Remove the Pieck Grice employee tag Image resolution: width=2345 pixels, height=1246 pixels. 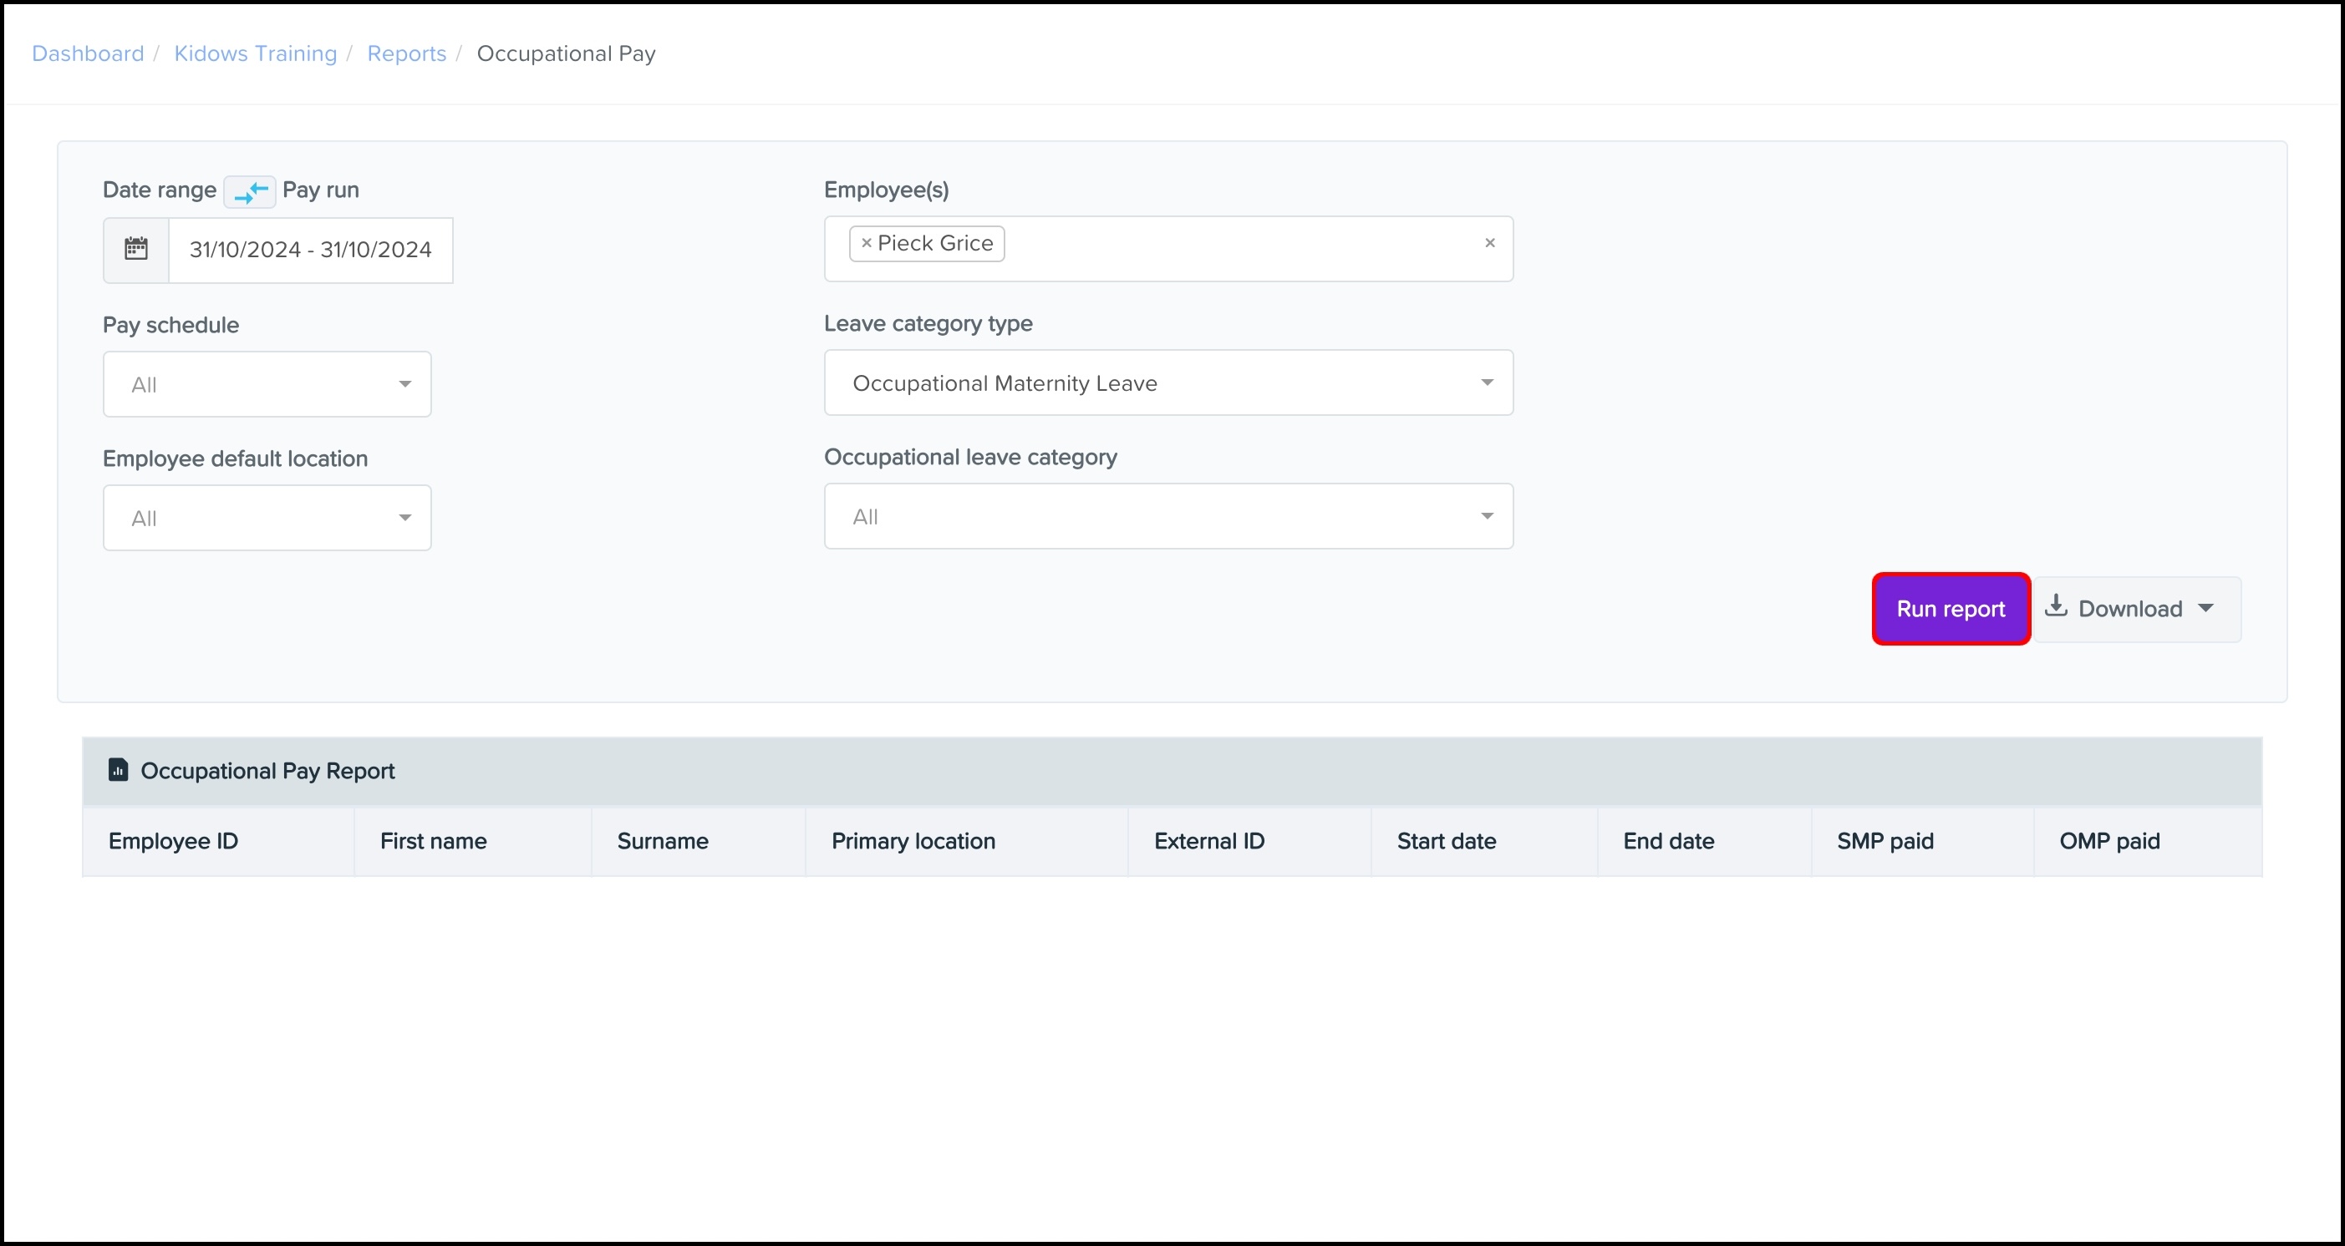pos(866,243)
